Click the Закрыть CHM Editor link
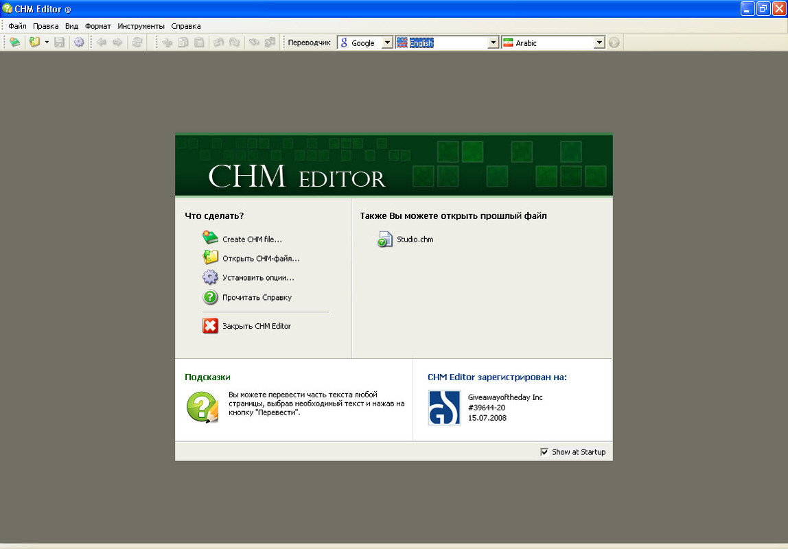Image resolution: width=788 pixels, height=549 pixels. click(257, 326)
